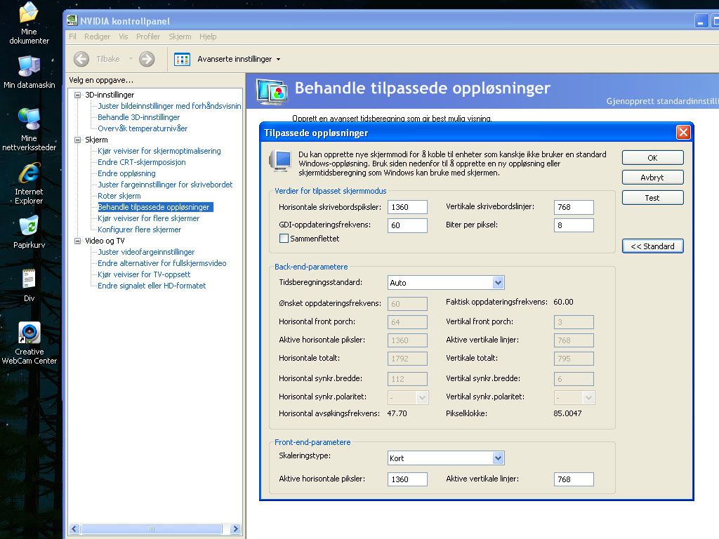Viewport: 719px width, 539px height.
Task: Open the Vertikal synkr.polaritet dropdown
Action: point(589,397)
